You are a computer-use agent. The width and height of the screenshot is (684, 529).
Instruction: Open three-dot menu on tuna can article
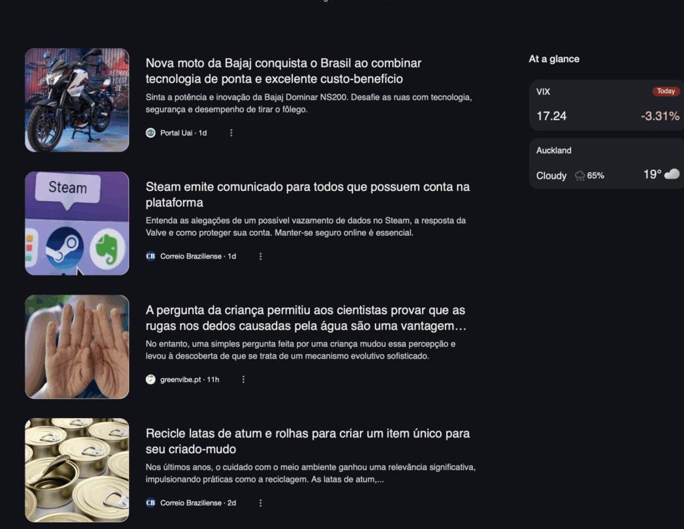pos(261,503)
